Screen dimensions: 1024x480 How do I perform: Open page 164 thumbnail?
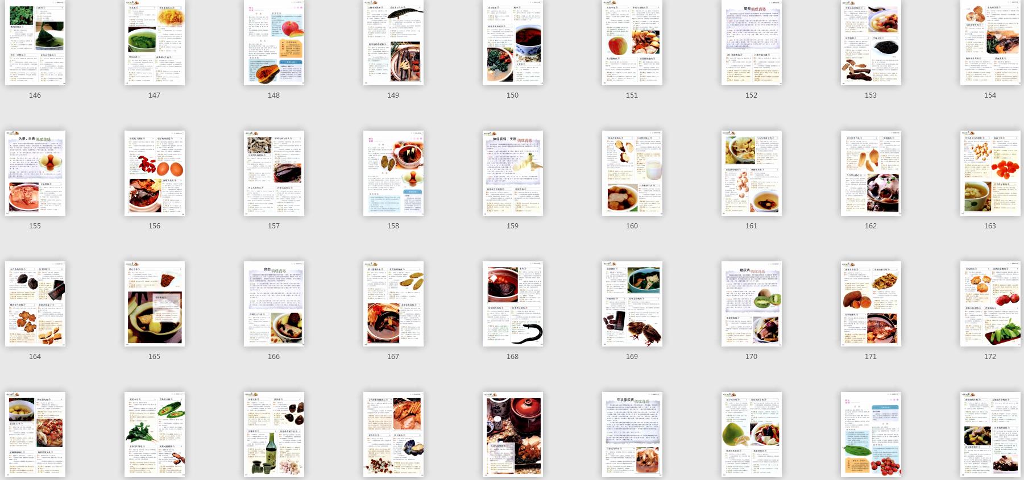point(35,304)
